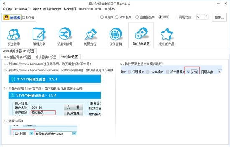The height and width of the screenshot is (153, 230).
Task: Click the X icon at the title bar's left end
Action: 4,3
